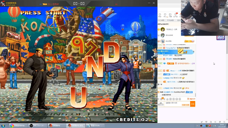Click the first square icon after the crown

tap(170, 99)
